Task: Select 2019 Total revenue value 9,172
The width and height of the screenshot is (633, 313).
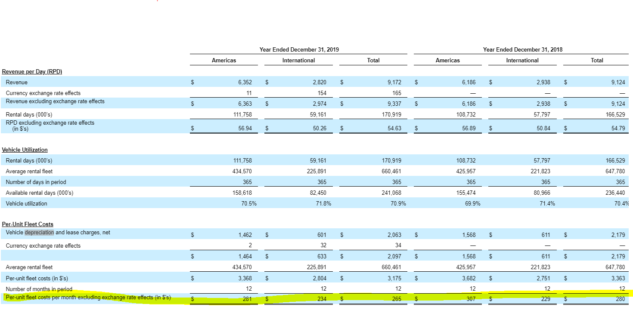Action: click(394, 82)
